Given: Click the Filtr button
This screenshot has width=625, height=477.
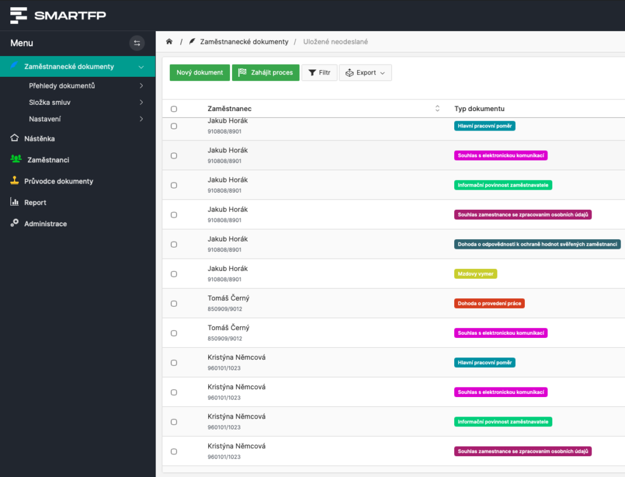Looking at the screenshot, I should [x=319, y=73].
